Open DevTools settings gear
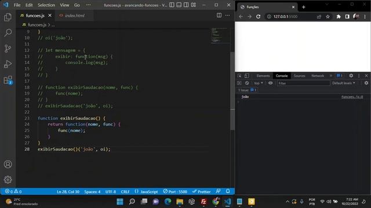Viewport: 371px width, 208px height. tap(351, 76)
